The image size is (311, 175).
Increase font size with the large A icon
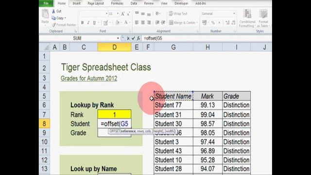pos(122,14)
